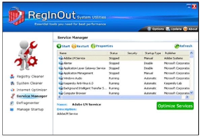Viewport: 202px width, 139px height.
Task: Click the Internet Optimizer sidebar icon
Action: (x=12, y=90)
